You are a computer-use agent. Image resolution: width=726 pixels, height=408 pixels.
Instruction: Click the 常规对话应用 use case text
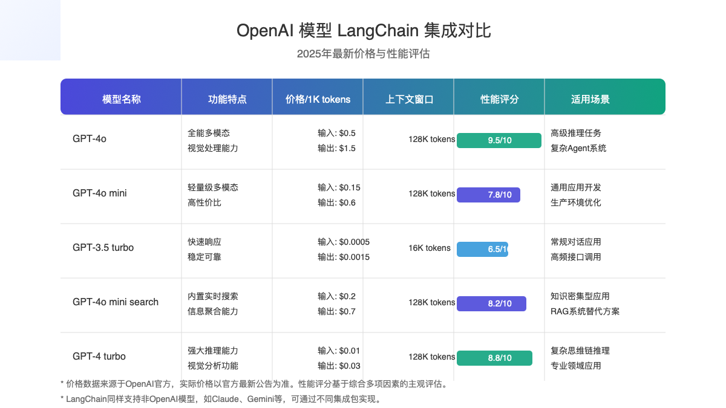pos(576,242)
